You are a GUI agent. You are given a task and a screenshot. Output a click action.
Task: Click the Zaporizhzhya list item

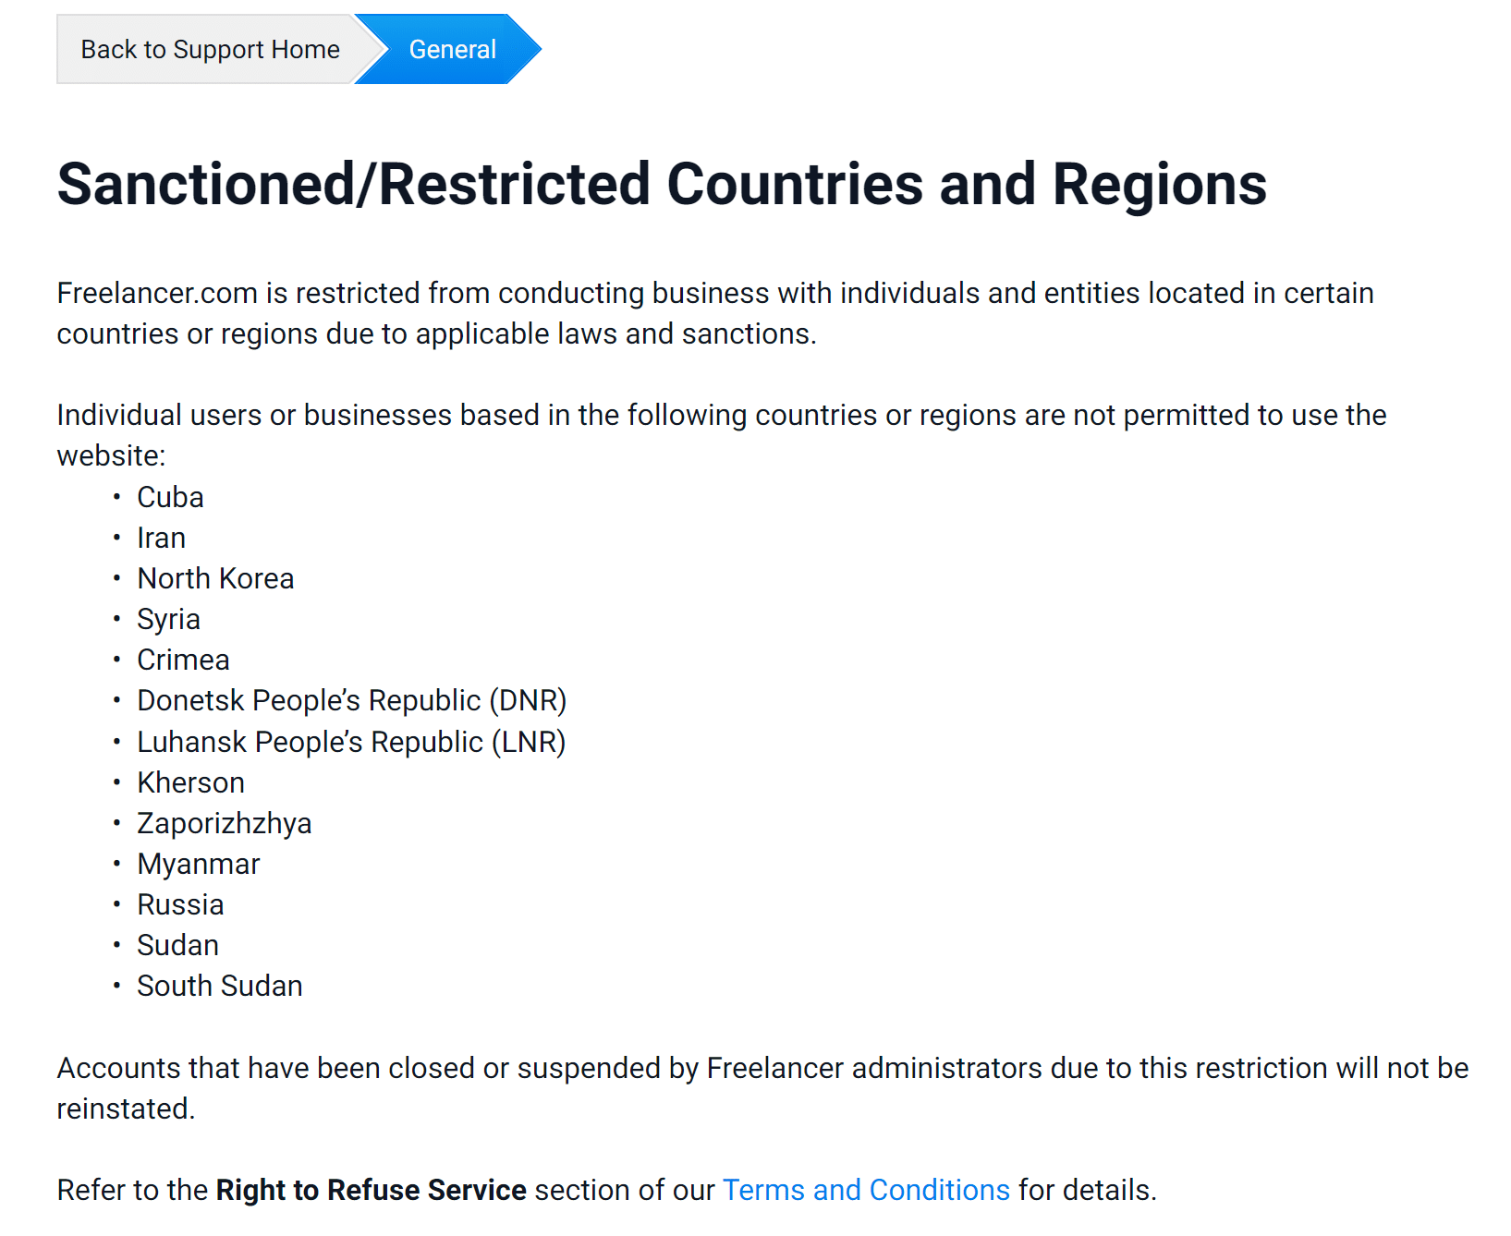click(x=224, y=823)
